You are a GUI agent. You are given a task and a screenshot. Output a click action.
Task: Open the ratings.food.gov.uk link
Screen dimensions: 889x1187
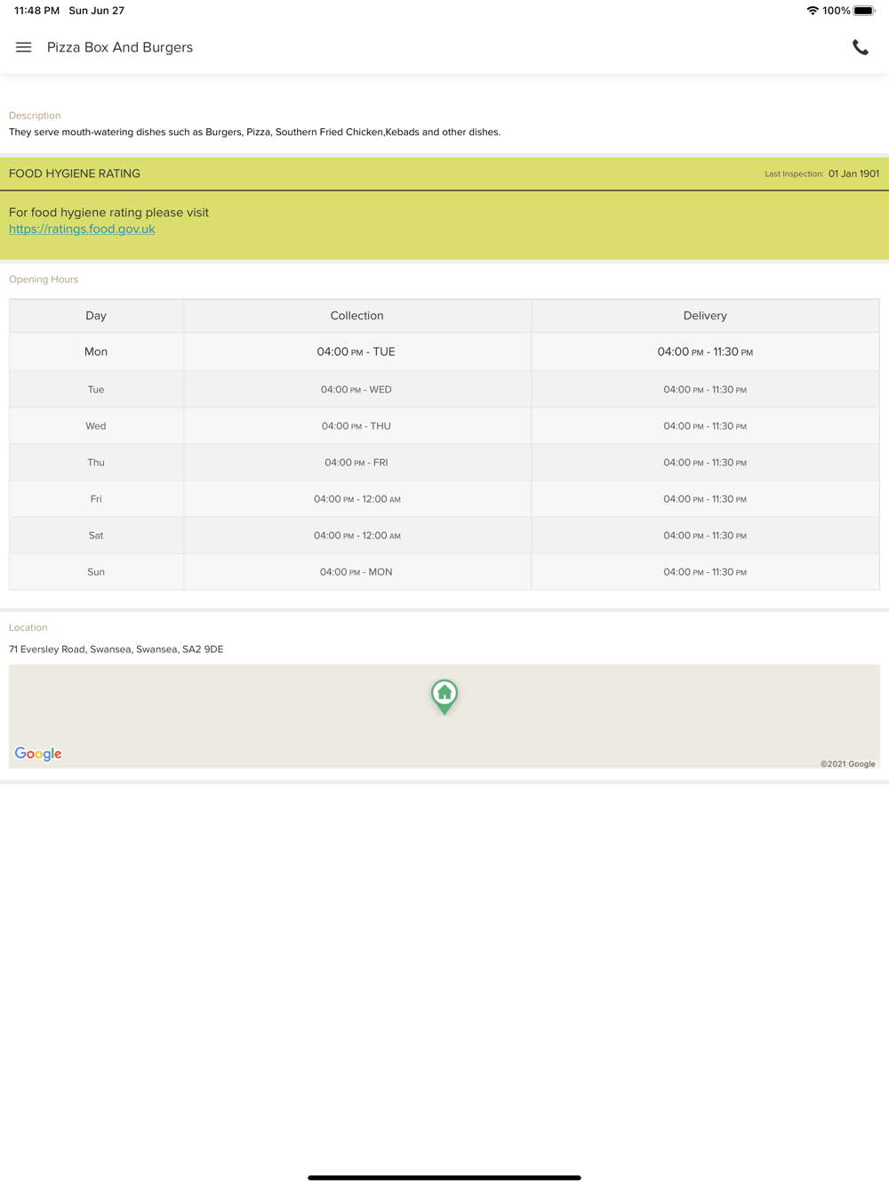pos(82,229)
